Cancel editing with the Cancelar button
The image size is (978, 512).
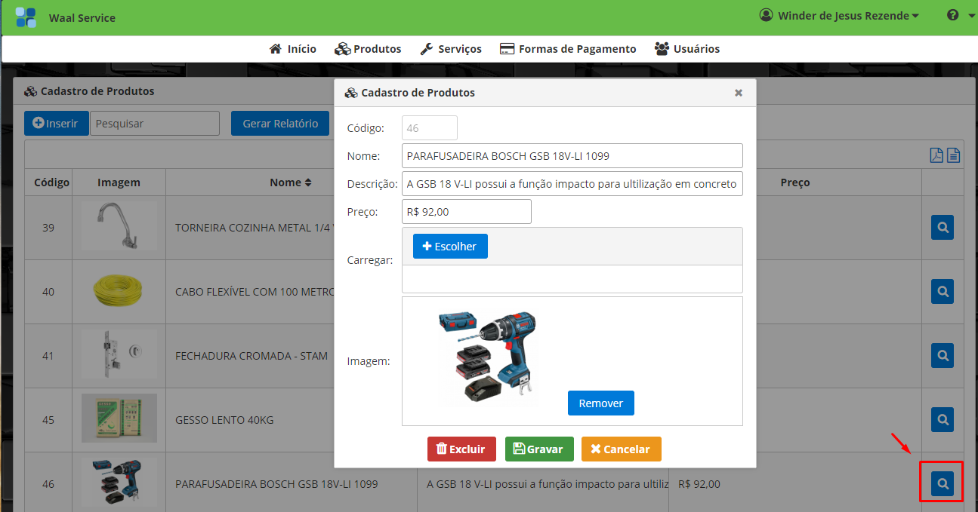click(621, 449)
